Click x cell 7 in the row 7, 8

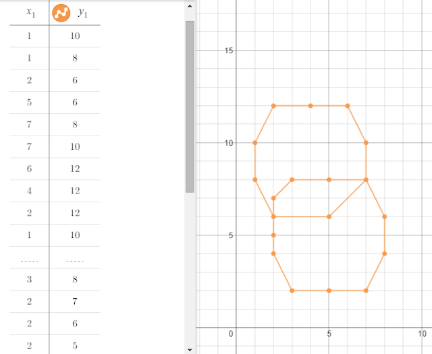pyautogui.click(x=30, y=125)
